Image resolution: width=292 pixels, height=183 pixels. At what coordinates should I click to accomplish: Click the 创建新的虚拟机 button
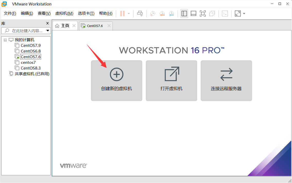(x=117, y=81)
